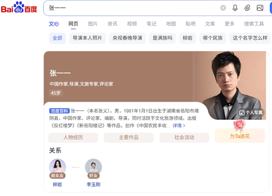
Task: View 主要作品 section
Action: [x=128, y=137]
